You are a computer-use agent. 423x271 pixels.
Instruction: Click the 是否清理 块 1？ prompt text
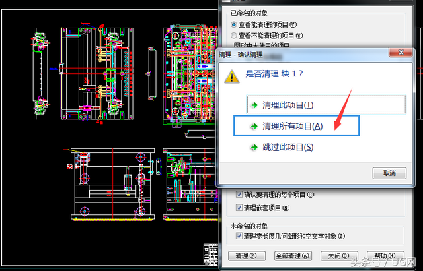coord(274,73)
